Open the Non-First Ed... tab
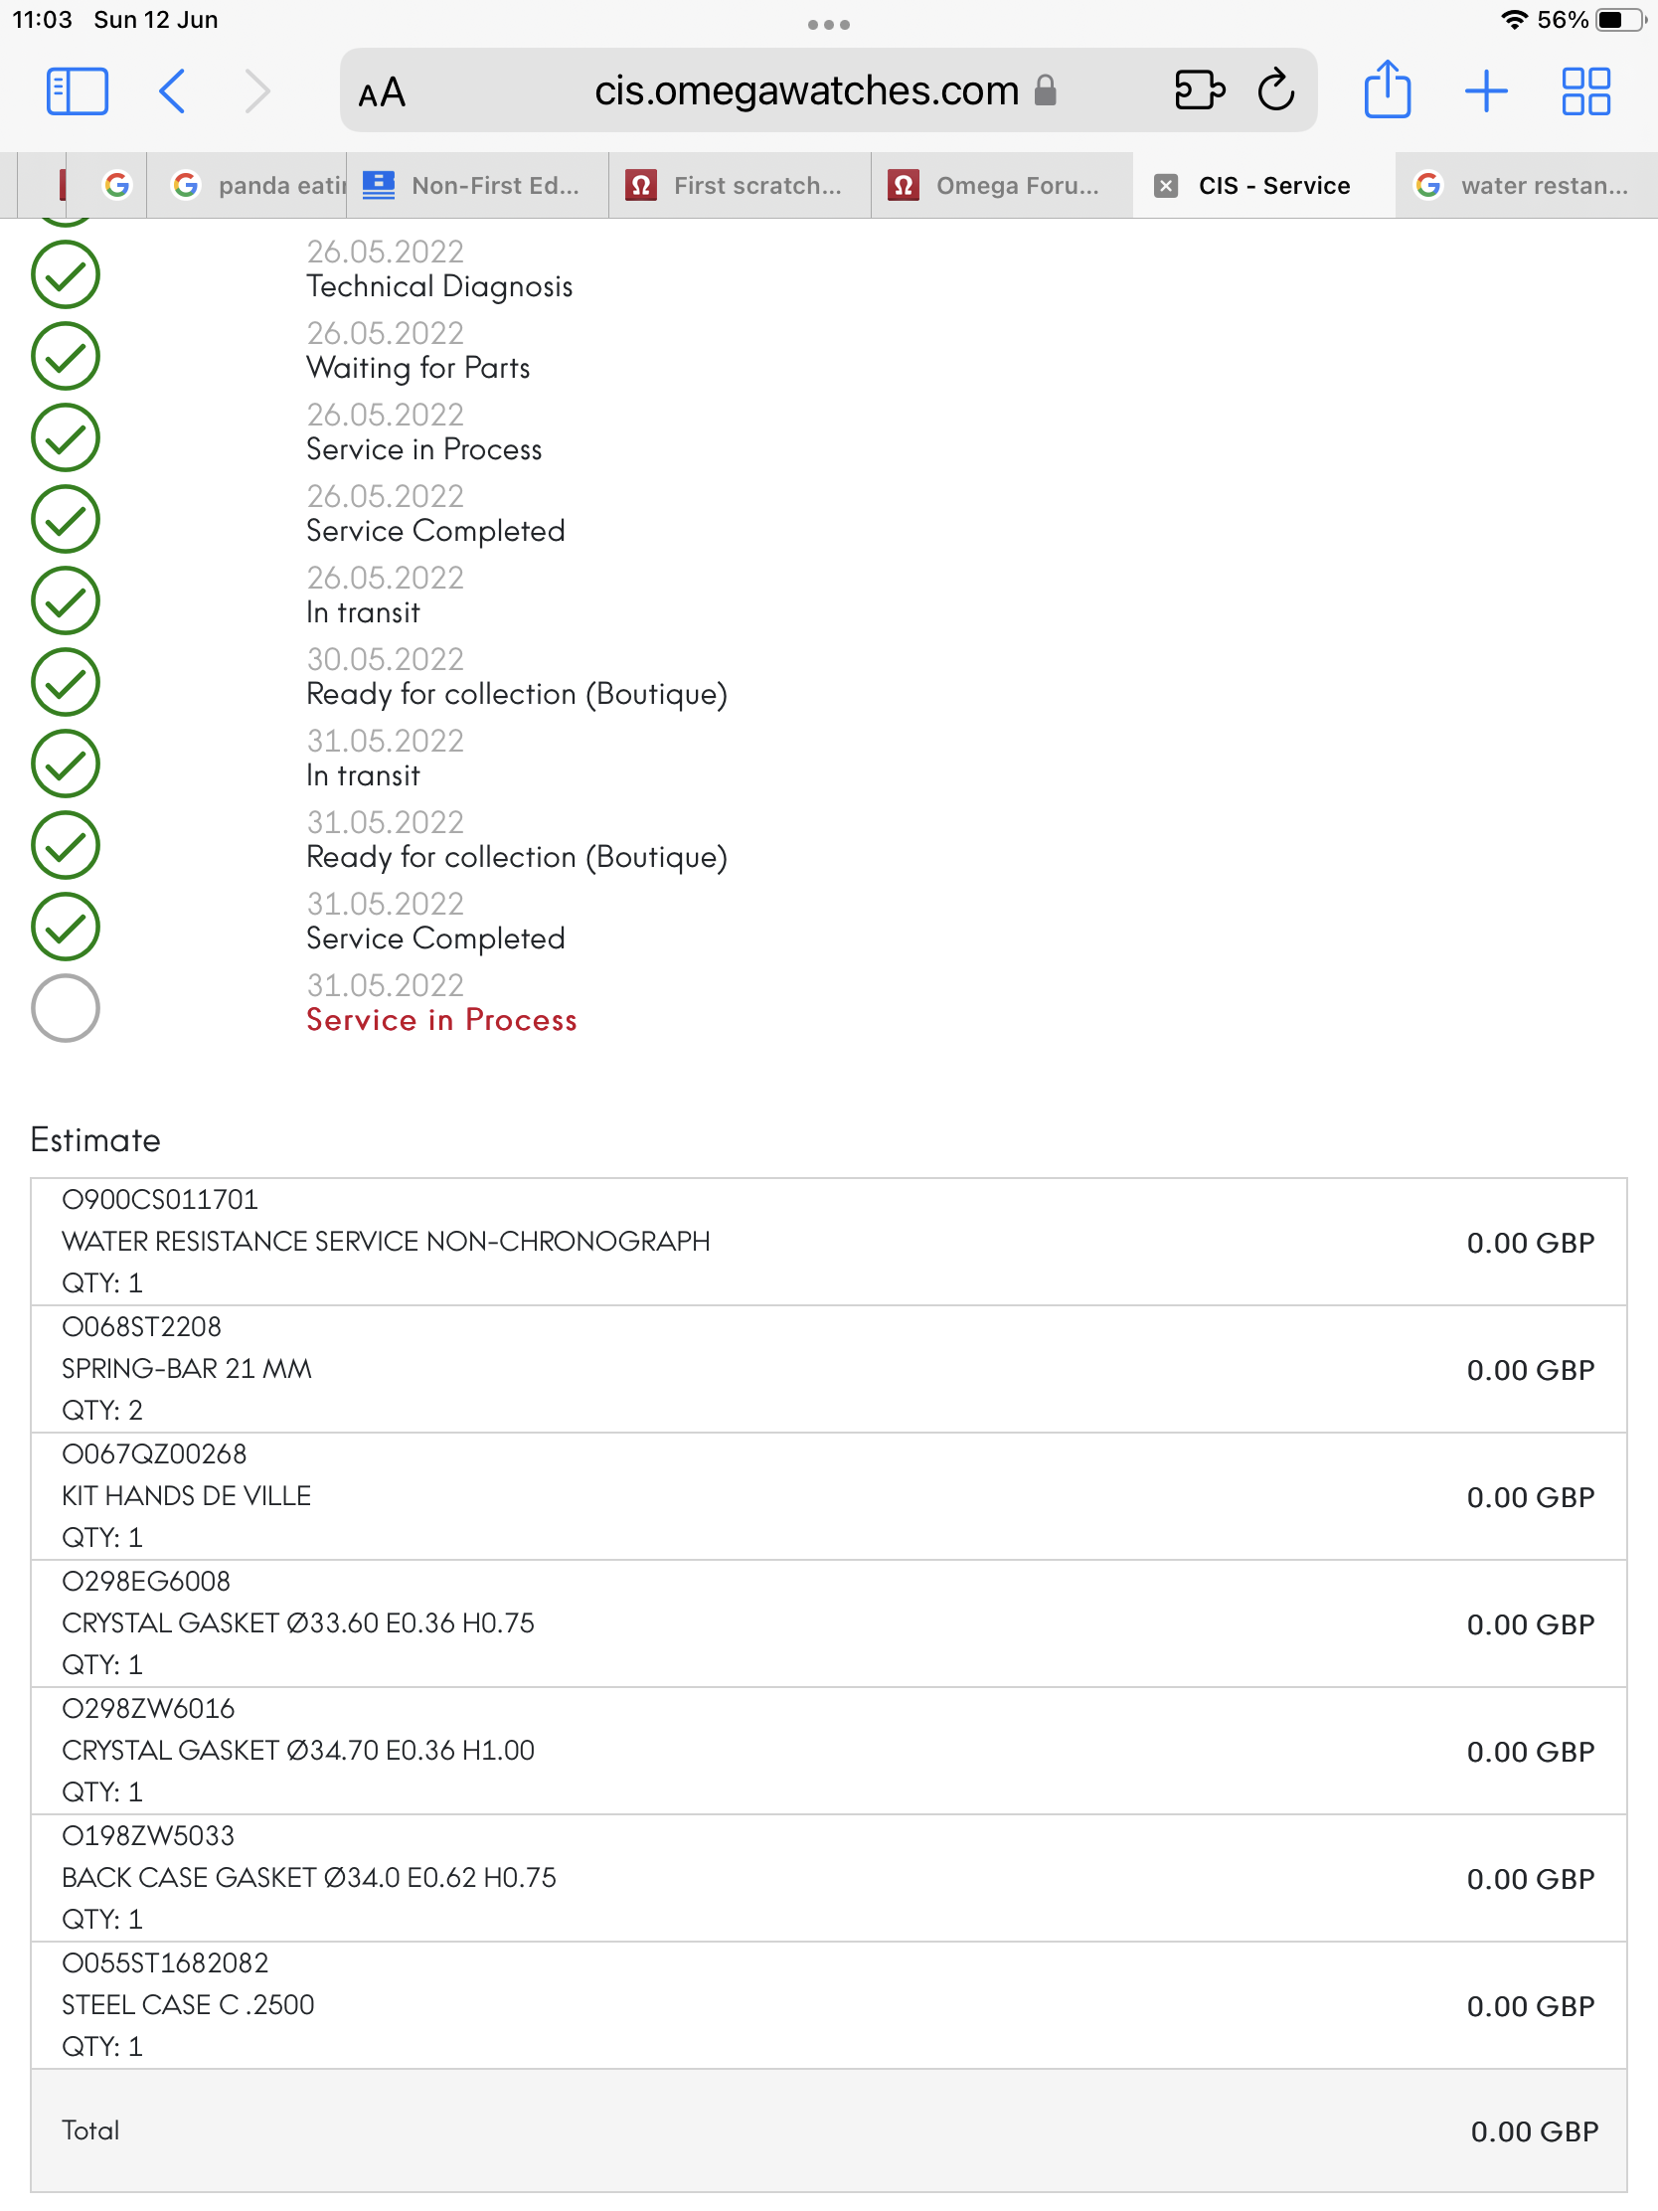This screenshot has width=1658, height=2211. click(478, 186)
